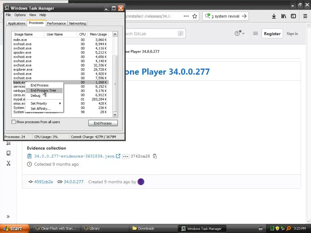Select the Processes tab
311x233 pixels.
coord(36,23)
